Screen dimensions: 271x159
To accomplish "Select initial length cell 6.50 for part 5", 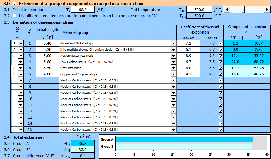I will pyautogui.click(x=47, y=68).
